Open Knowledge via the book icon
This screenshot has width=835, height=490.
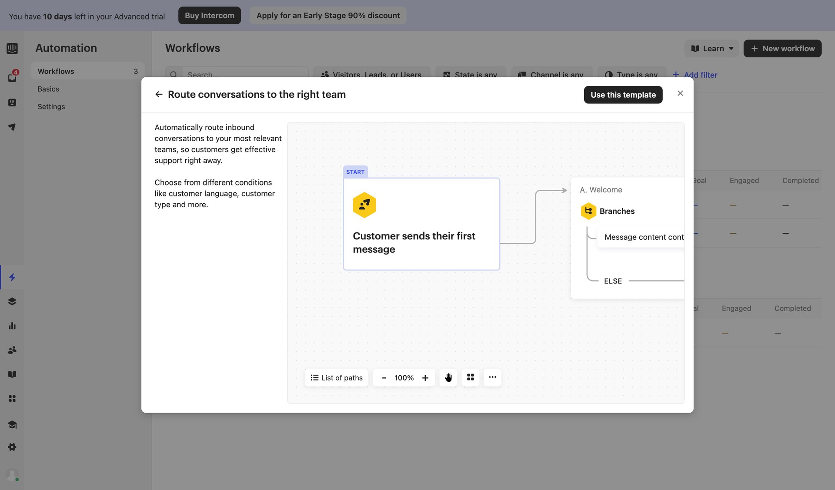(12, 374)
